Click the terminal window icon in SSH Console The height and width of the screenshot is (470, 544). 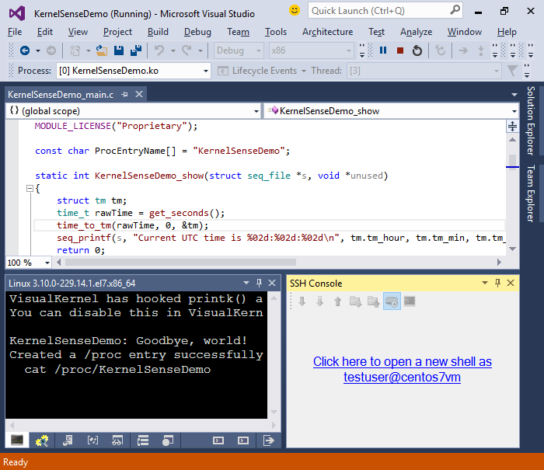[x=410, y=301]
